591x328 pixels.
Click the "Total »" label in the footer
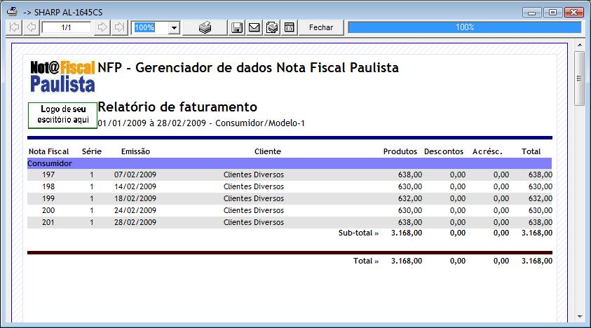click(x=366, y=261)
